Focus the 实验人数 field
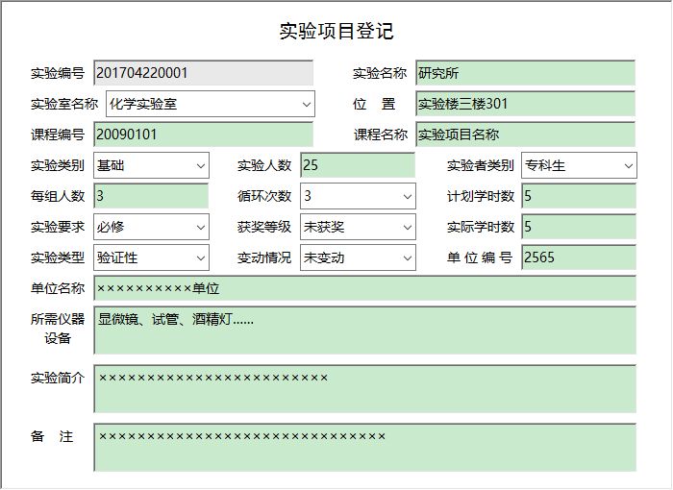This screenshot has width=673, height=490. tap(358, 166)
